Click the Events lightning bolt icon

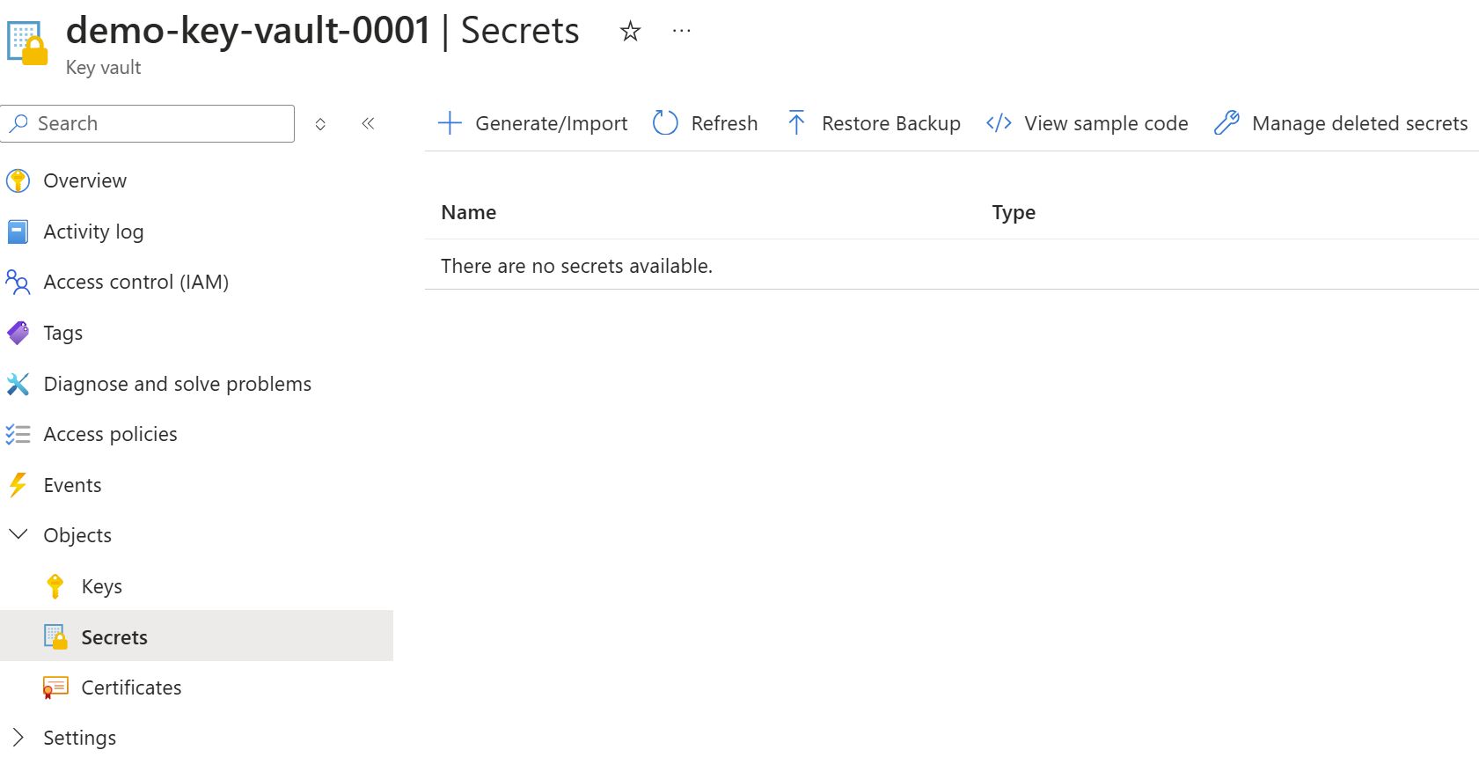(x=18, y=485)
